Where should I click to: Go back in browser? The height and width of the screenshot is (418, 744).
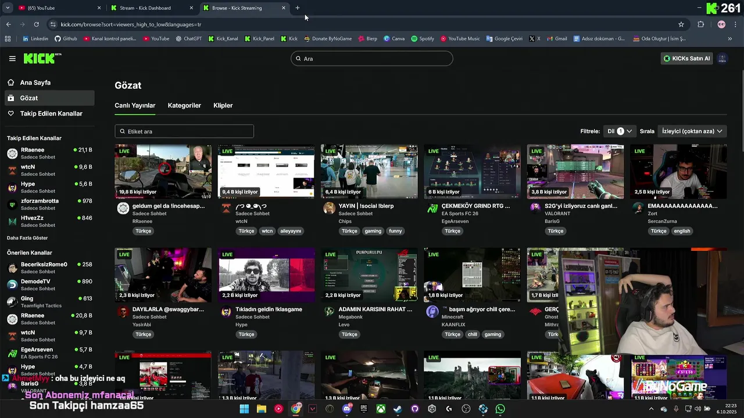8,24
